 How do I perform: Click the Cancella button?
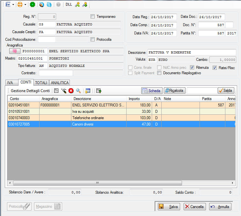click(194, 207)
